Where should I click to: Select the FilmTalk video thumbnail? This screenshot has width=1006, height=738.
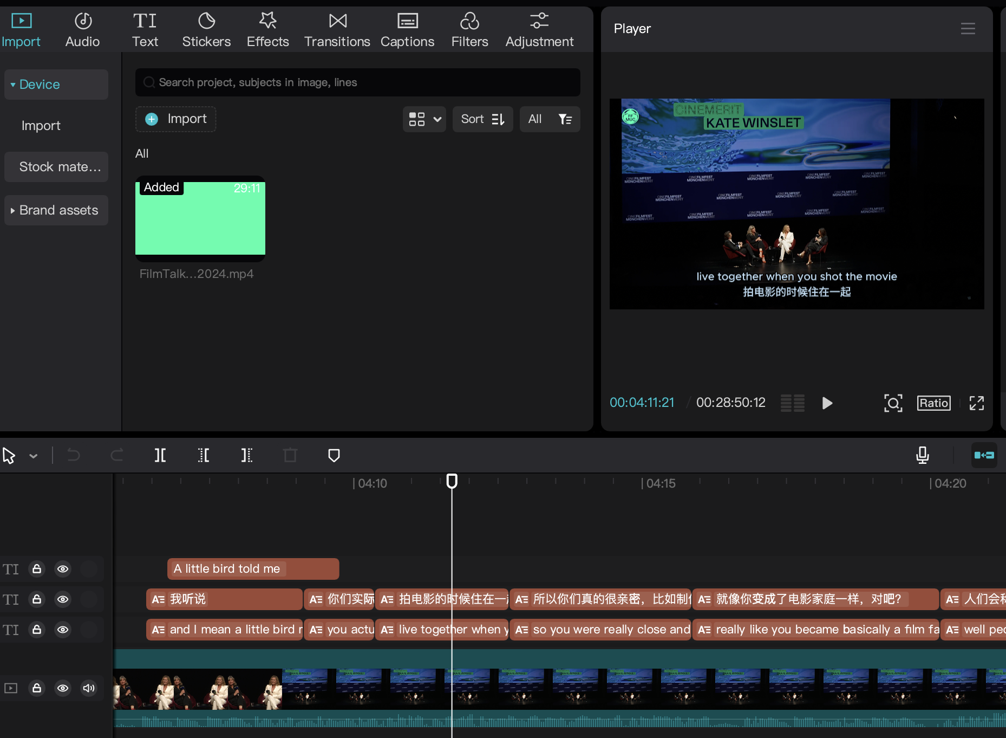tap(200, 218)
